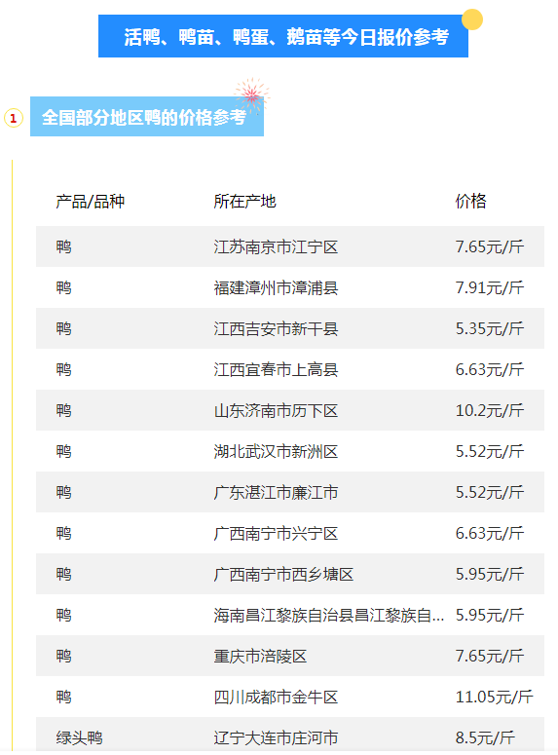Click the number 1 circle badge
Viewport: 558px width, 755px height.
tap(14, 118)
